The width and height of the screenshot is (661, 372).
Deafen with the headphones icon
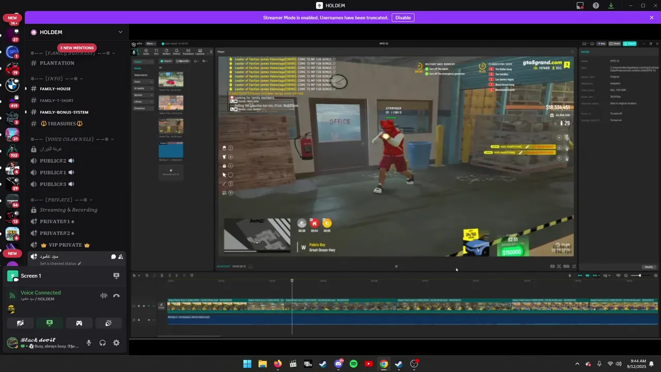(x=102, y=343)
